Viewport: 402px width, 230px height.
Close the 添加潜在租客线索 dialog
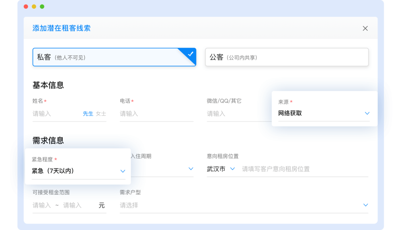[x=365, y=28]
